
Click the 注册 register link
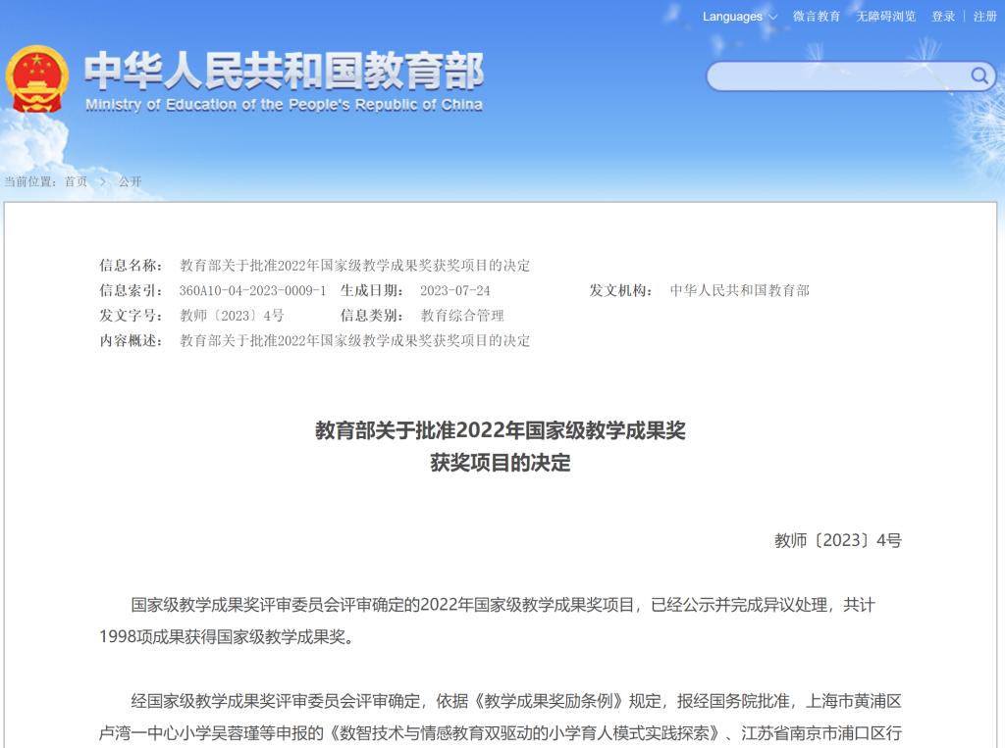[x=985, y=17]
